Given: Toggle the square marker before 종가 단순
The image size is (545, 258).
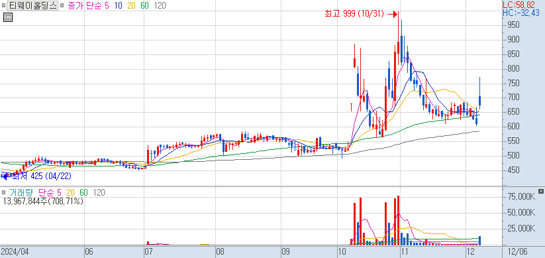Looking at the screenshot, I should point(62,5).
